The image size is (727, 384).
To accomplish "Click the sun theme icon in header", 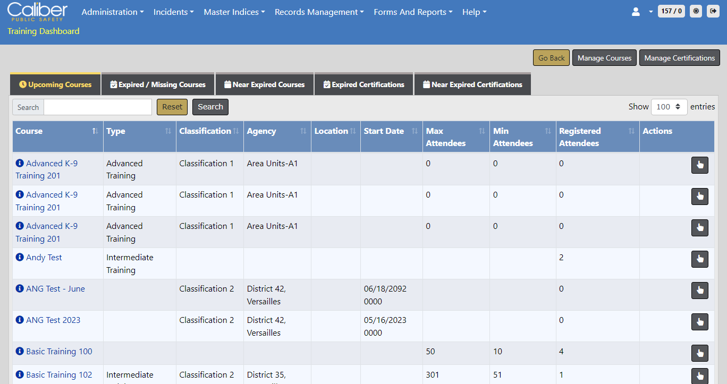I will pos(696,11).
